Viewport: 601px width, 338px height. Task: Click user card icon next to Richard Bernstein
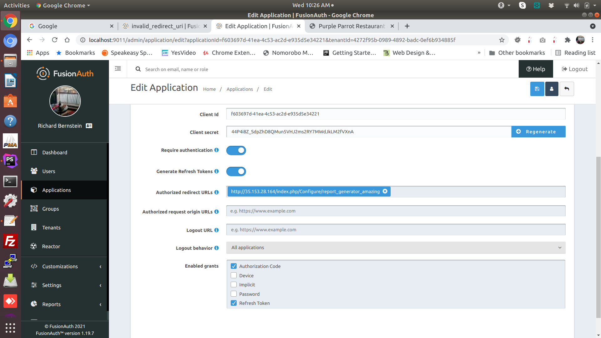(x=89, y=126)
